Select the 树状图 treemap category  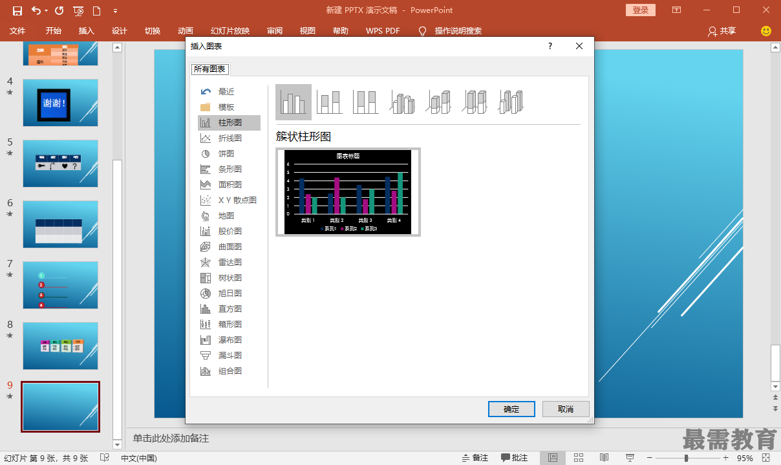tap(229, 278)
